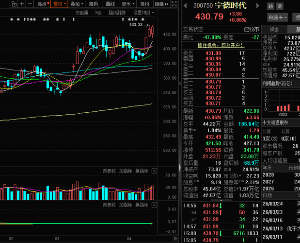
Task: Click the 26/03/24 date row
Action: 281,204
